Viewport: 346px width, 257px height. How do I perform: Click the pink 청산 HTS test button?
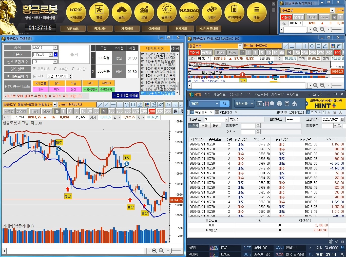point(73,89)
